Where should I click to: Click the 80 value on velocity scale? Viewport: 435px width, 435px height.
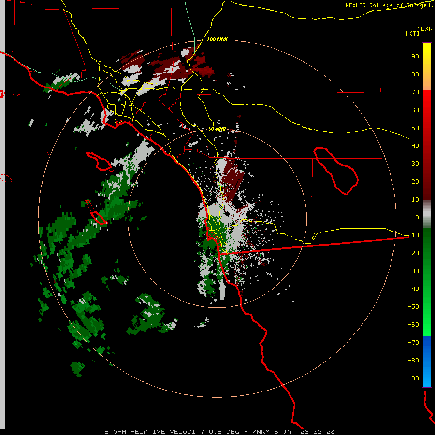(415, 74)
